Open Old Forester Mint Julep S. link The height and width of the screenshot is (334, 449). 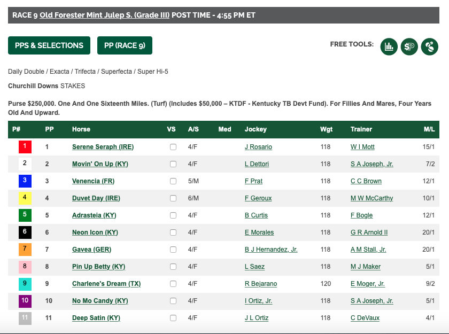click(105, 15)
